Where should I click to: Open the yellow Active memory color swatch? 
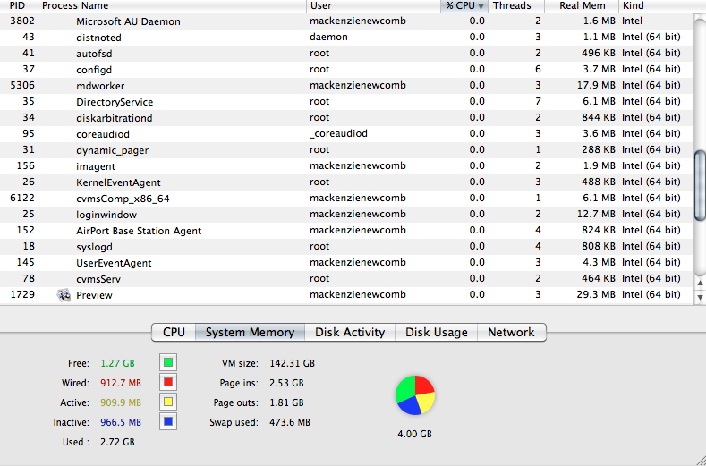(x=168, y=402)
